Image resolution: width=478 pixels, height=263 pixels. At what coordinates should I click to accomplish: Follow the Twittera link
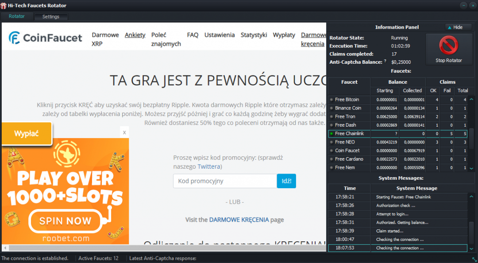click(x=209, y=166)
